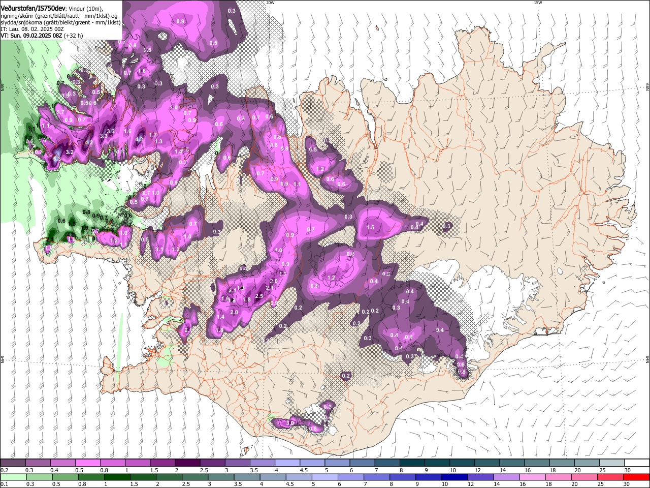Click the 'VT: Sun. 09.02.2025 08Z' valid time
Screen dimensions: 650x488
tap(31, 36)
